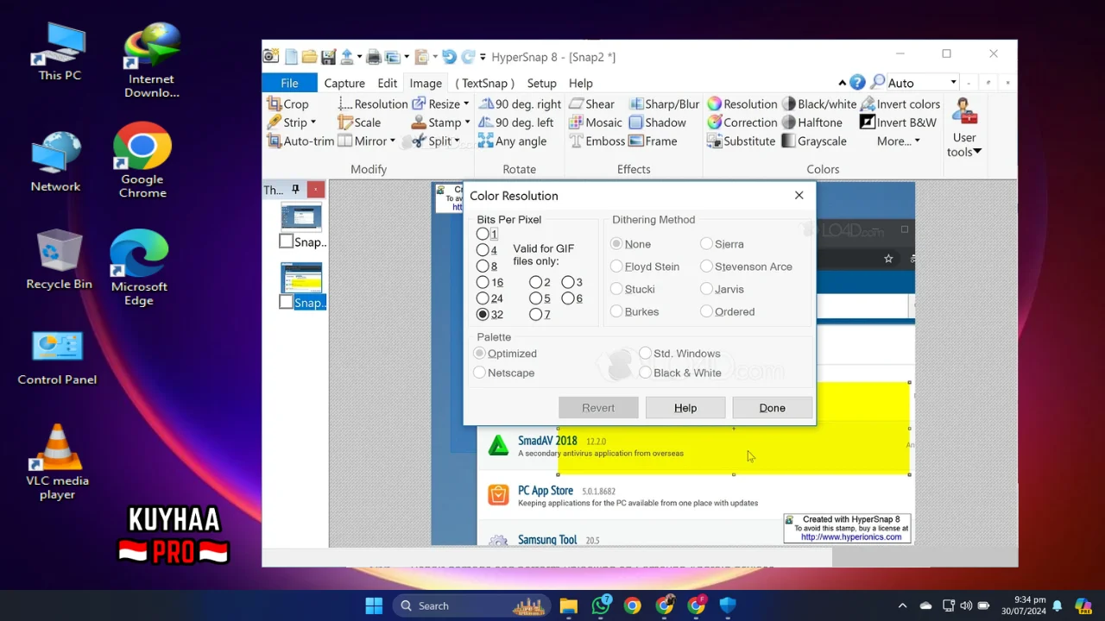Convert image to Grayscale

tap(813, 141)
